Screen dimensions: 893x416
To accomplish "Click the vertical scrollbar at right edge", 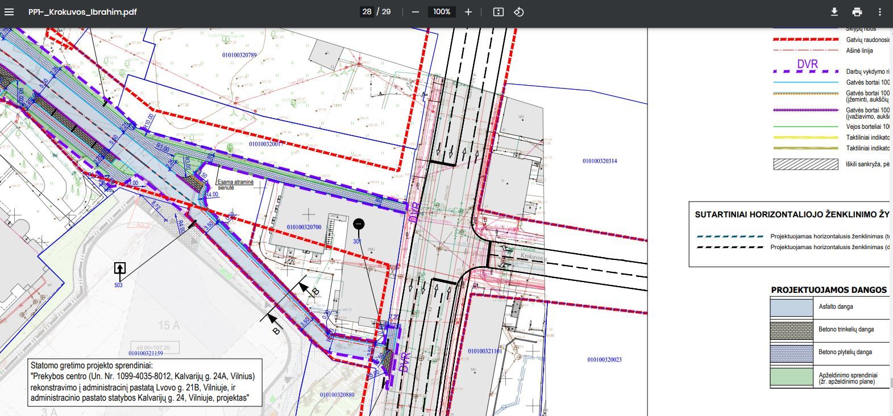I will coord(890,386).
